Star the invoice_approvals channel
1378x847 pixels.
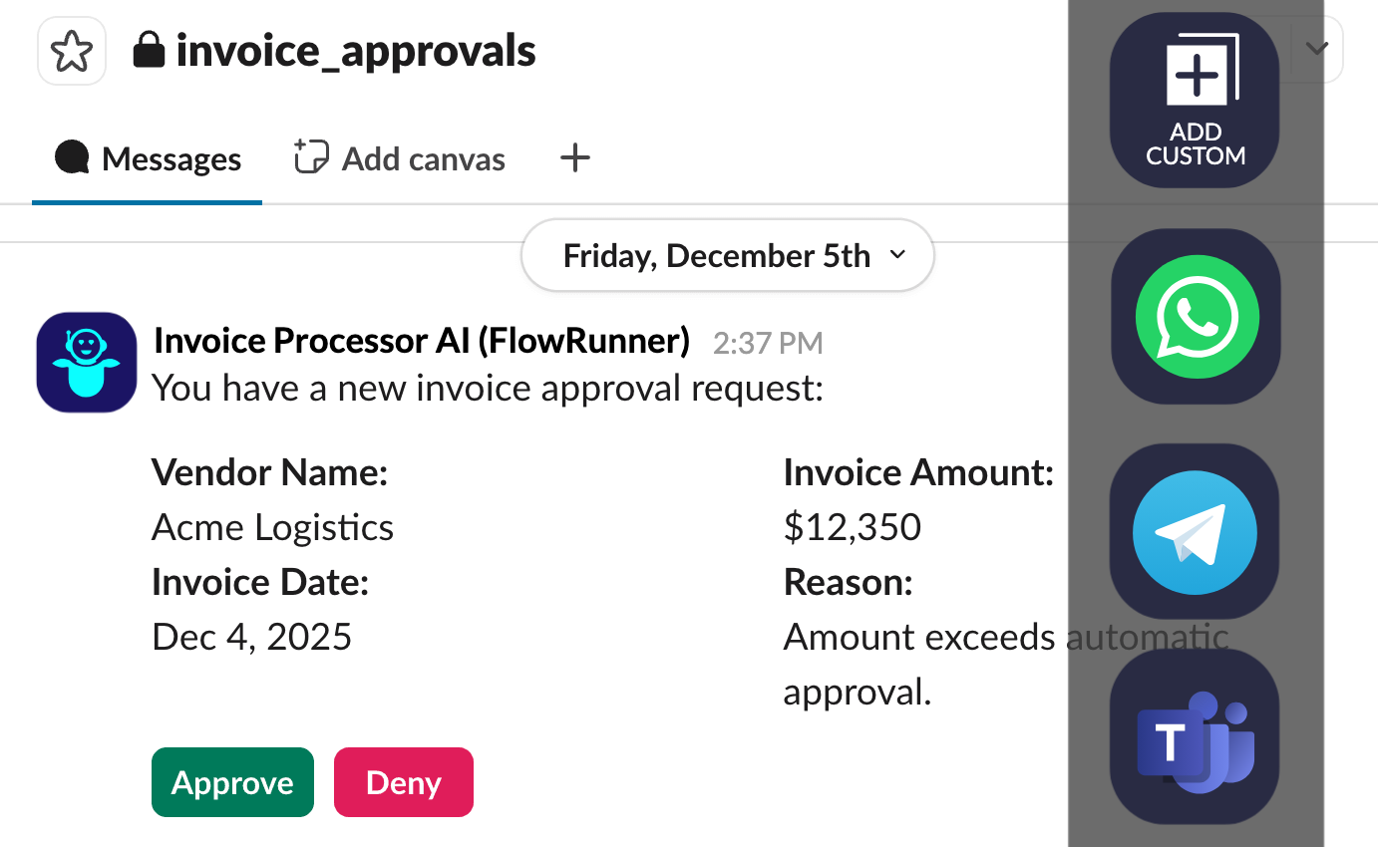tap(72, 52)
